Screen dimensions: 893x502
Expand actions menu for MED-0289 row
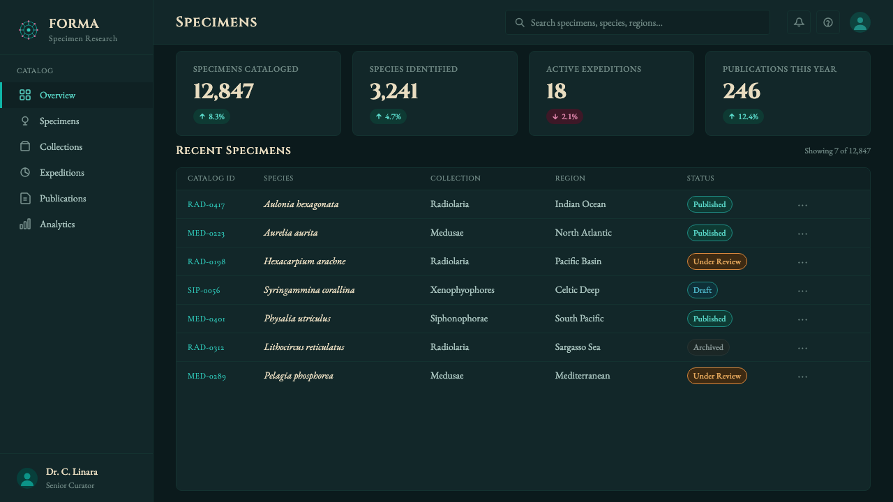pyautogui.click(x=802, y=376)
